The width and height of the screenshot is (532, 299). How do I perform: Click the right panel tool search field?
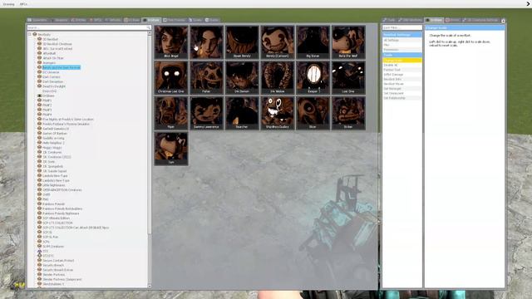click(x=402, y=27)
